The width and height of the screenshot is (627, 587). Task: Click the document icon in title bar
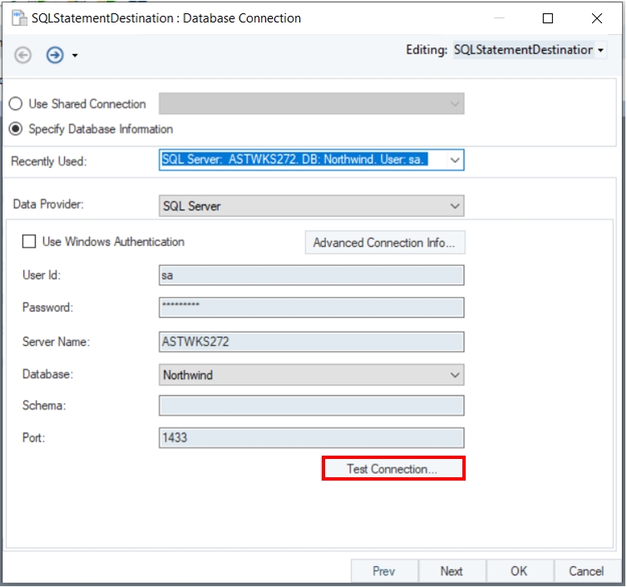coord(17,17)
